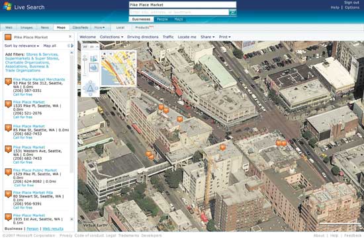
Task: Open Pike Place Public Market result link
Action: pyautogui.click(x=35, y=170)
